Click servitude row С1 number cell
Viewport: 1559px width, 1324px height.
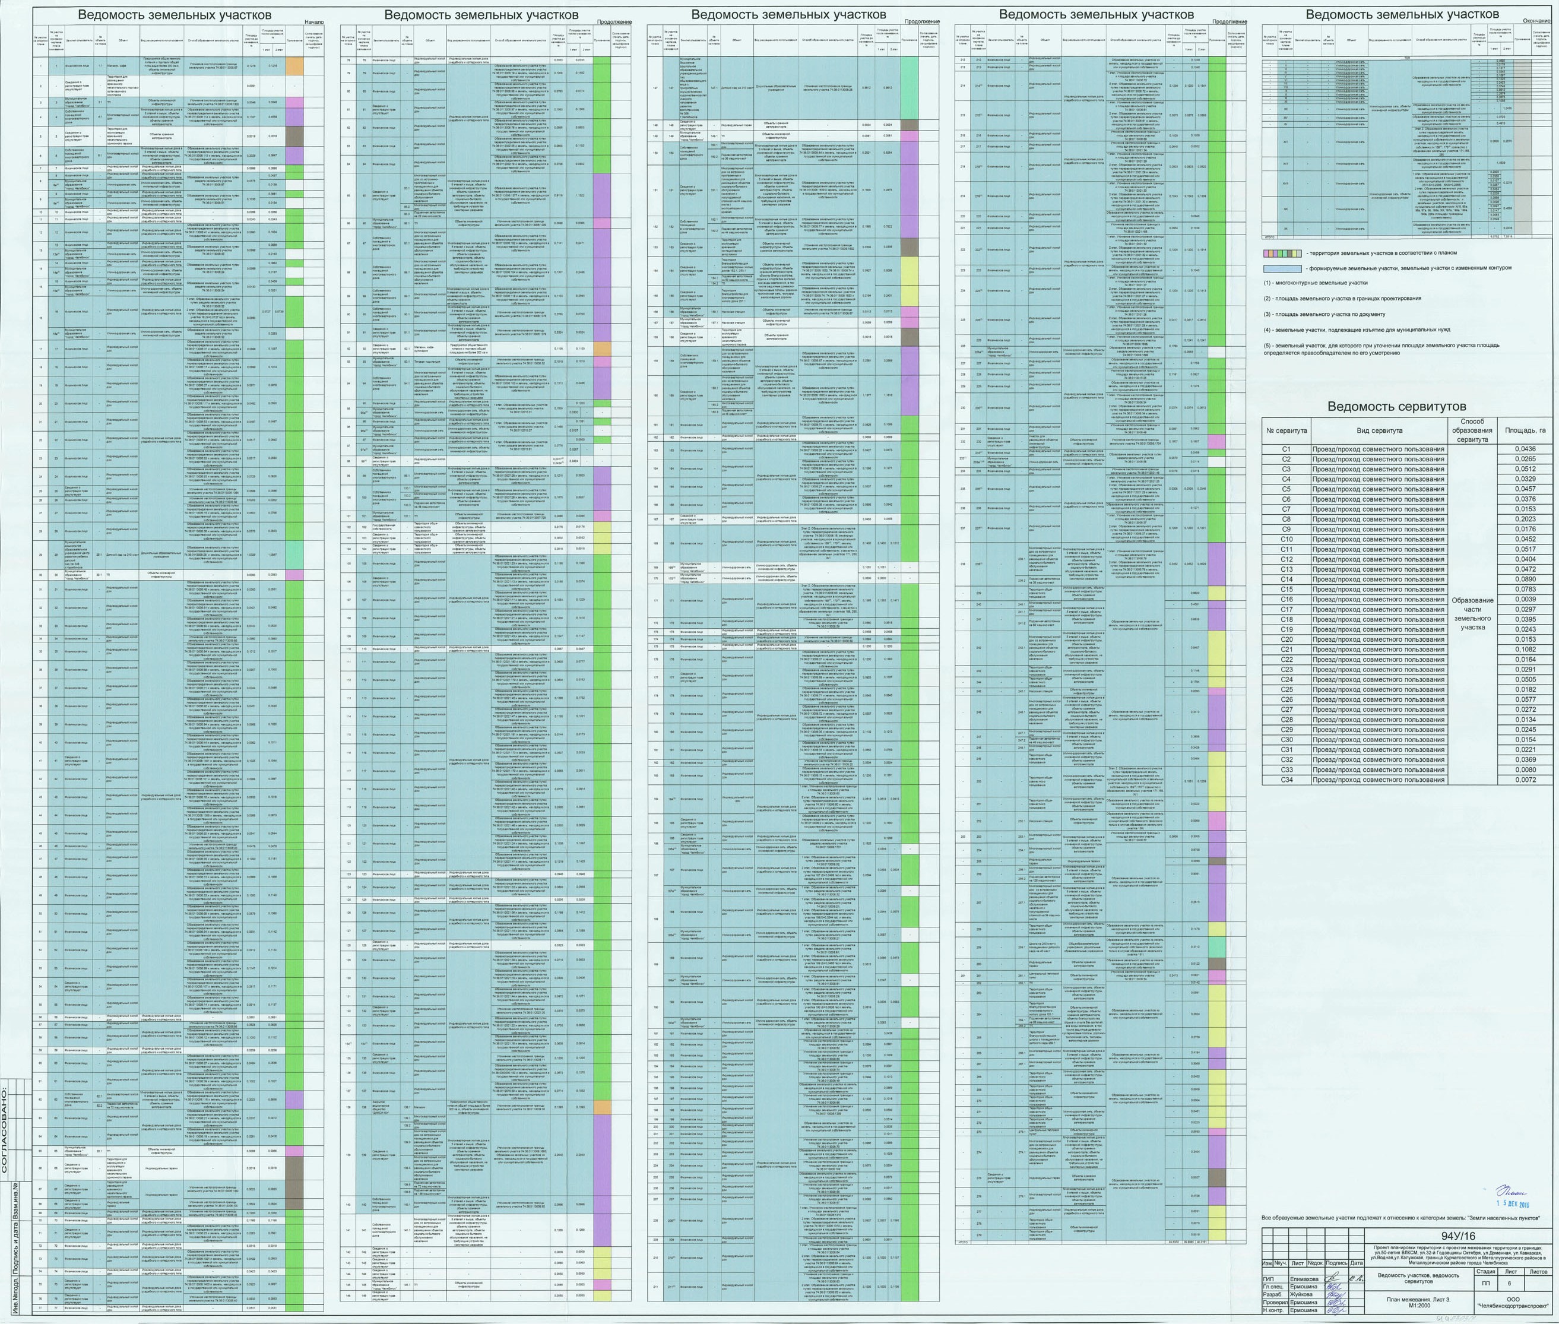tap(1286, 449)
